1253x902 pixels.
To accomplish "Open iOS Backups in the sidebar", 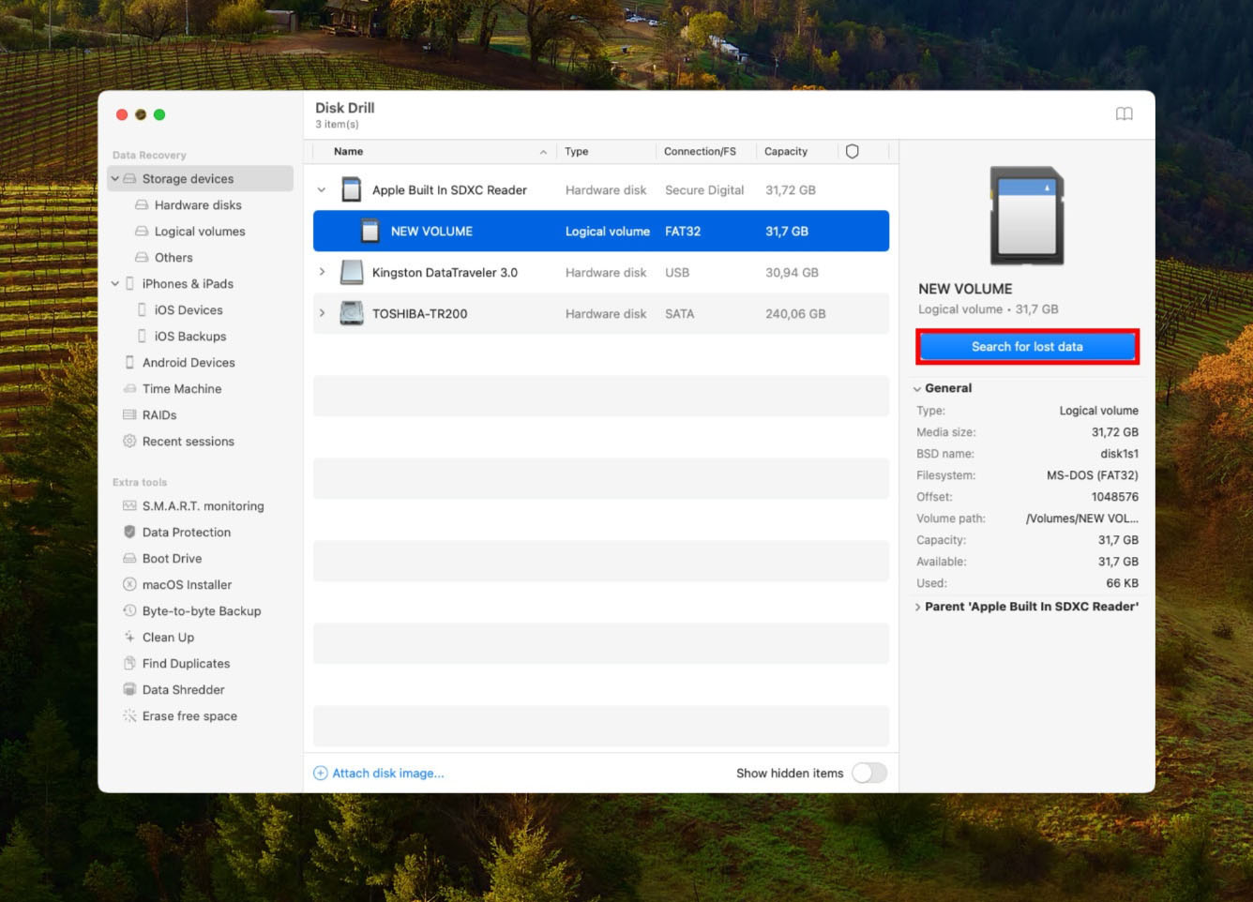I will pyautogui.click(x=190, y=337).
